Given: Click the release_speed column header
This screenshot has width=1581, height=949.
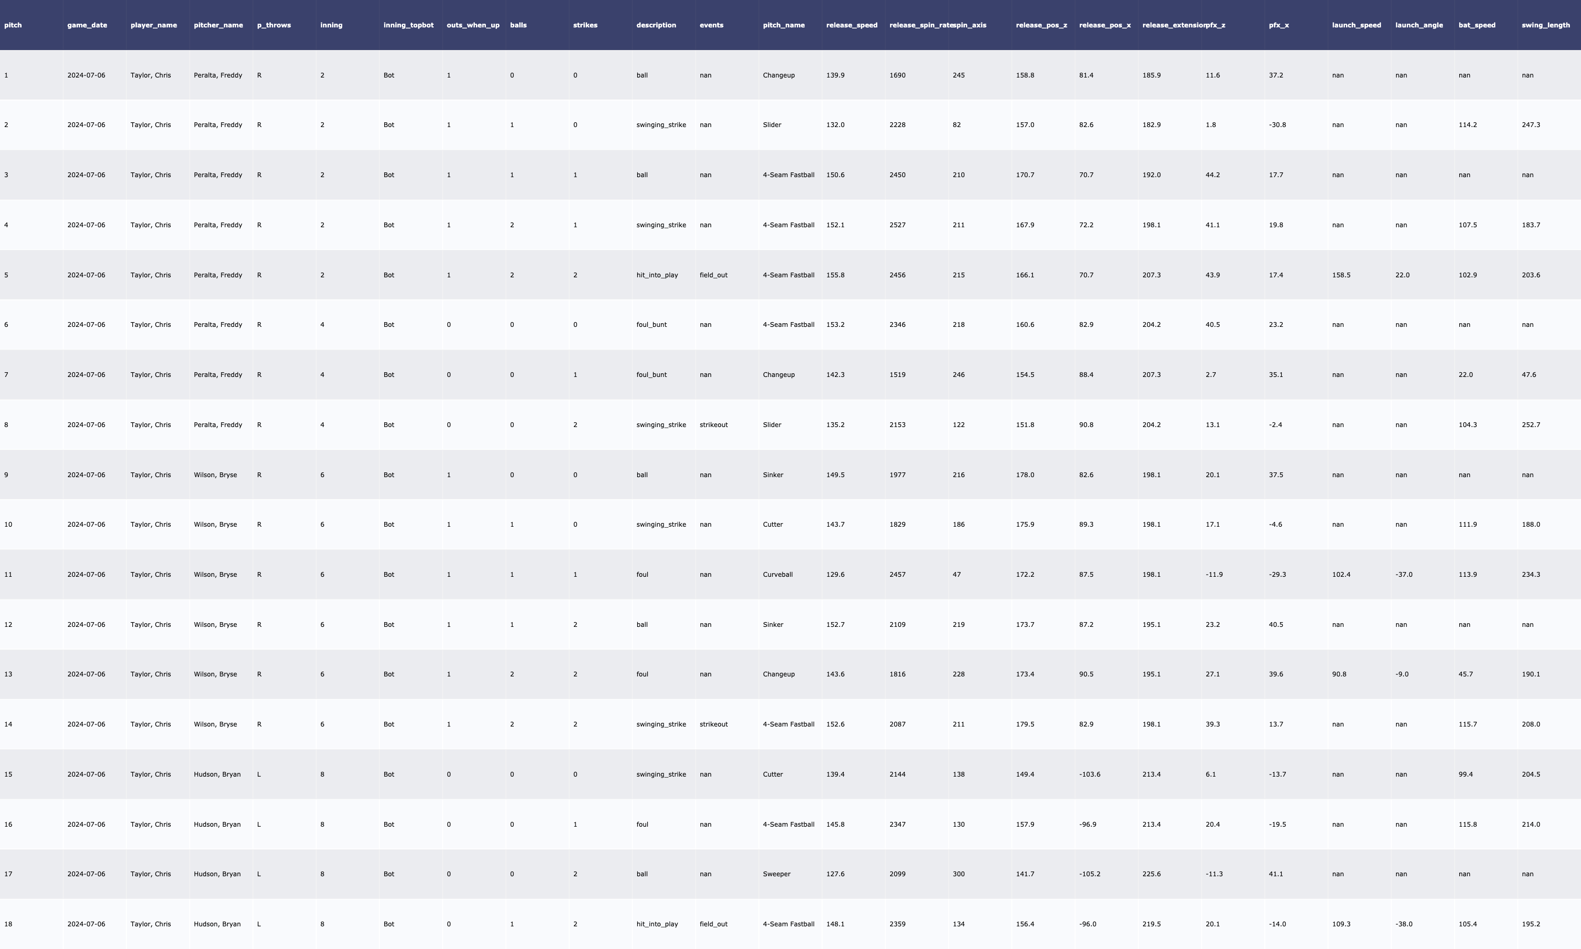Looking at the screenshot, I should 851,25.
